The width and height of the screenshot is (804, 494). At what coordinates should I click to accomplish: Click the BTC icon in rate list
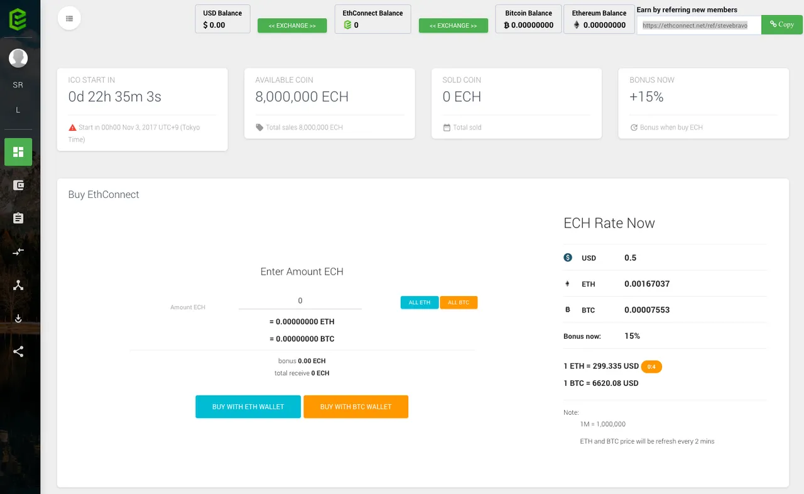pos(568,310)
